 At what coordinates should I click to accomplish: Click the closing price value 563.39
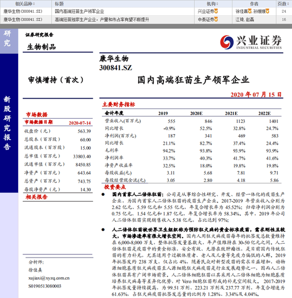click(84, 131)
